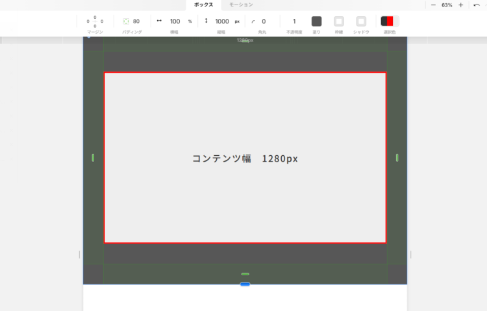Click the corner radius icon

pyautogui.click(x=253, y=21)
